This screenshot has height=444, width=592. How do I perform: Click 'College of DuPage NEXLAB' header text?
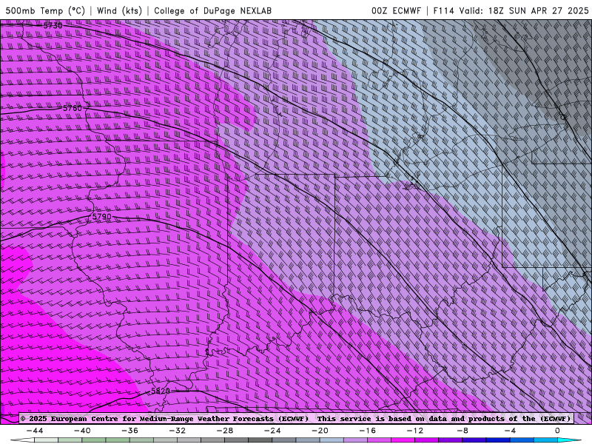pos(212,10)
